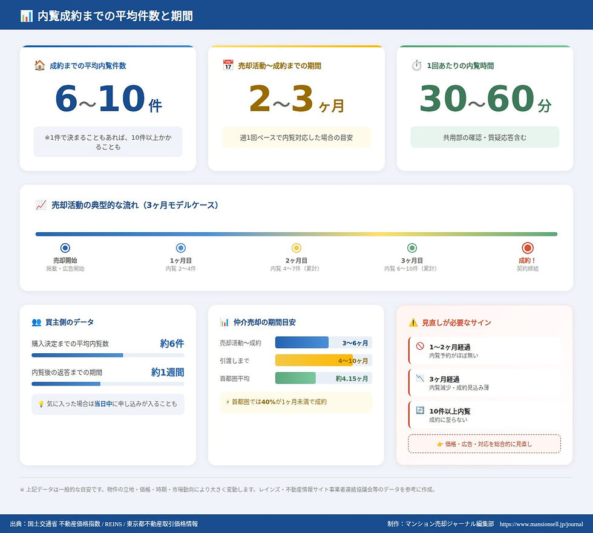593x533 pixels.
Task: Select the 1ヶ月目 timeline marker
Action: 181,248
